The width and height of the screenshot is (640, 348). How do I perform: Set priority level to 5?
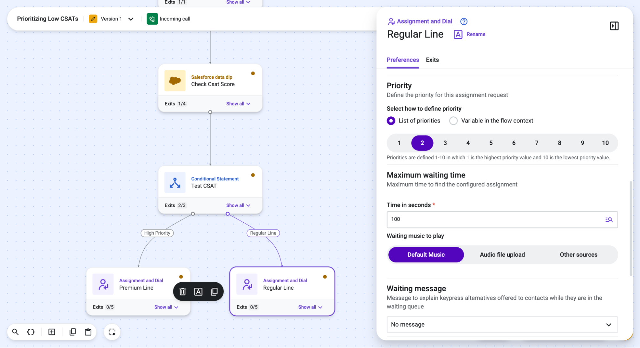click(491, 143)
